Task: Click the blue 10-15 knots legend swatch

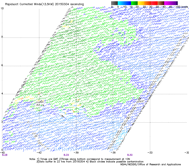Action: click(128, 3)
